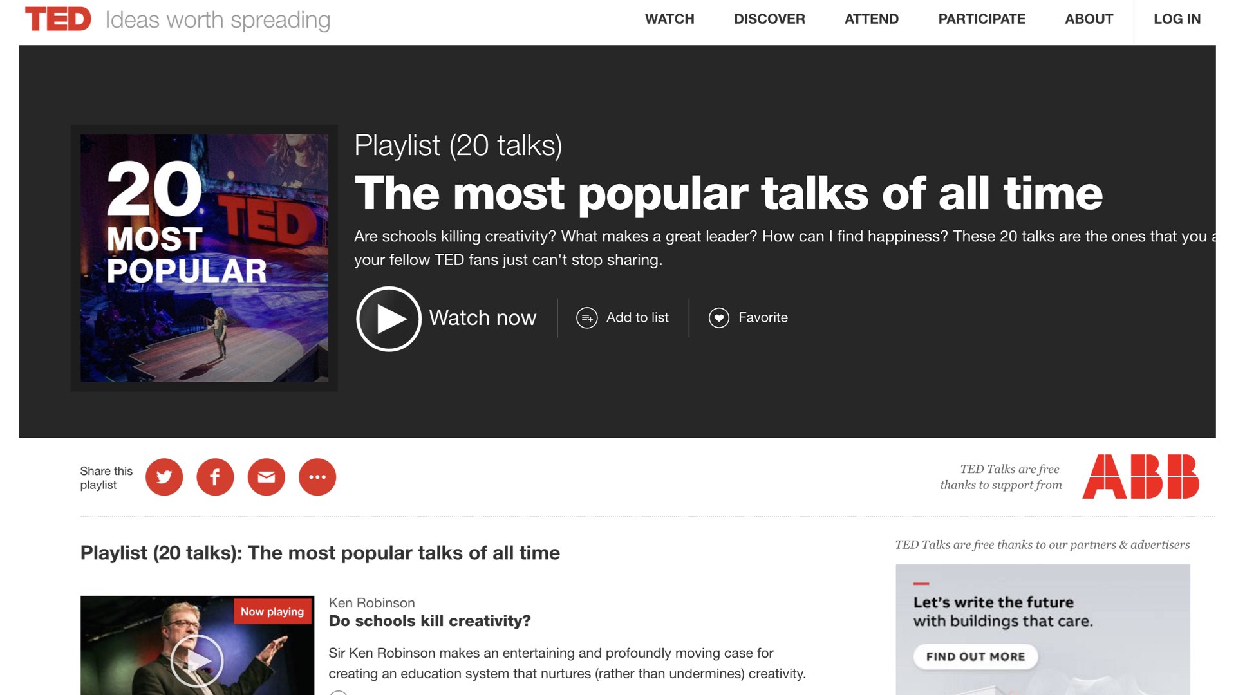Click the Add to list icon
This screenshot has width=1236, height=695.
pos(587,318)
